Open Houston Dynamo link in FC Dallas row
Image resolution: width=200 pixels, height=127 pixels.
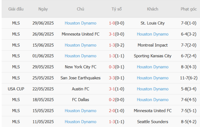[153, 100]
